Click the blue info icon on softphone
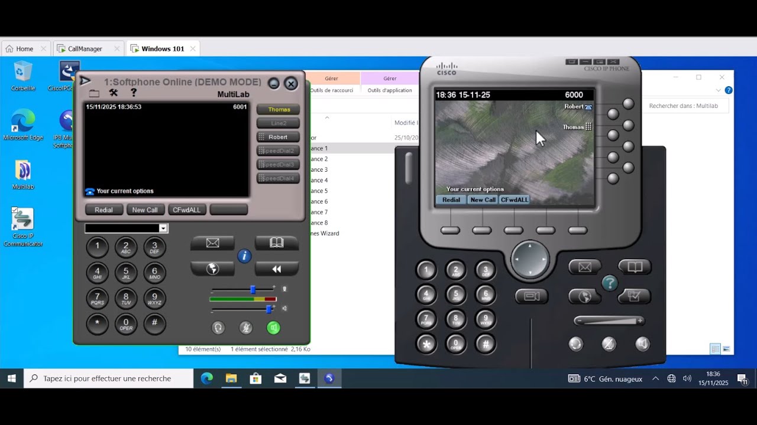The image size is (757, 425). [x=244, y=256]
